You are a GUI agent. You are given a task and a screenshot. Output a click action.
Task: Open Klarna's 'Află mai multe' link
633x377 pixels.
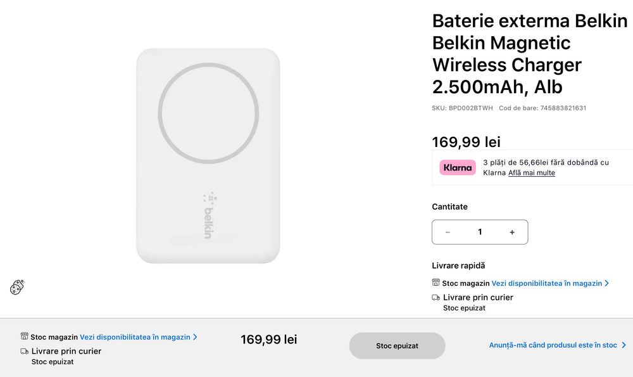532,173
